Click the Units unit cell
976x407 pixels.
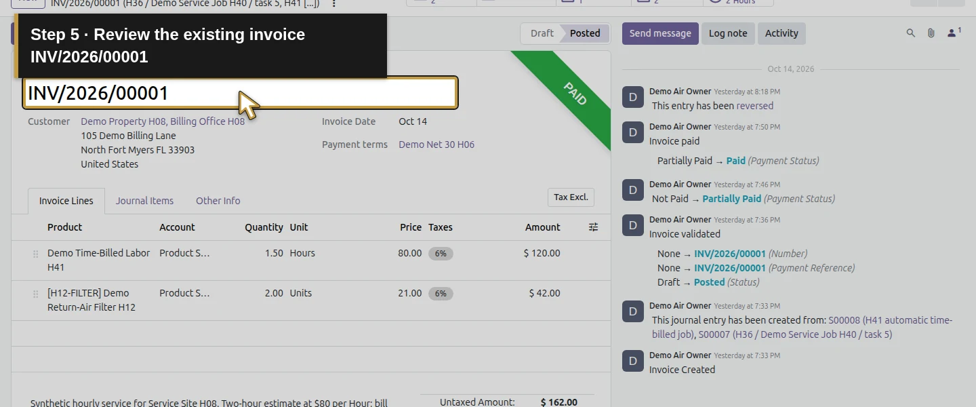click(x=301, y=293)
